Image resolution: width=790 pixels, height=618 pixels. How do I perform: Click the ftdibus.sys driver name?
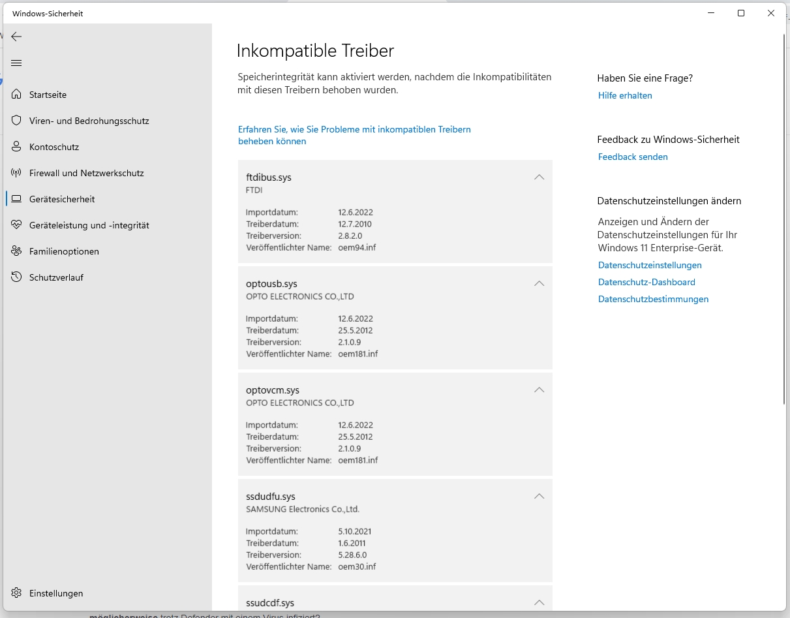(x=268, y=178)
